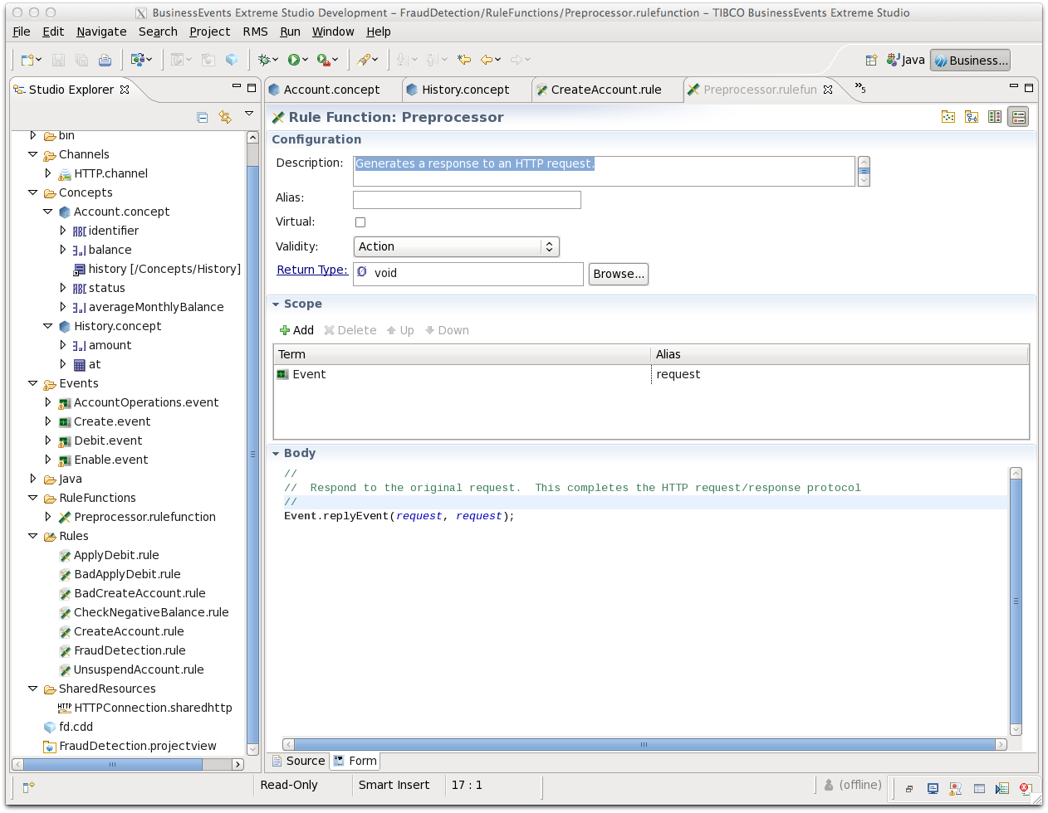Click the dependency diagram icon in editor header
The height and width of the screenshot is (813, 1048).
coord(948,117)
